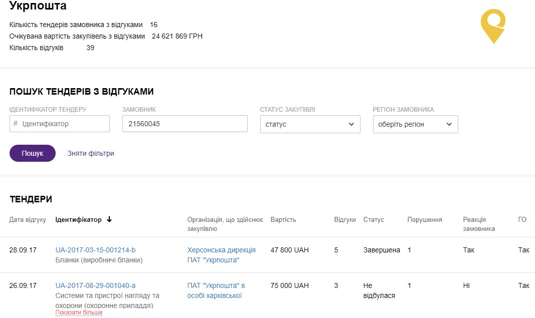
Task: Click the reviews count 5 cell
Action: (x=336, y=250)
